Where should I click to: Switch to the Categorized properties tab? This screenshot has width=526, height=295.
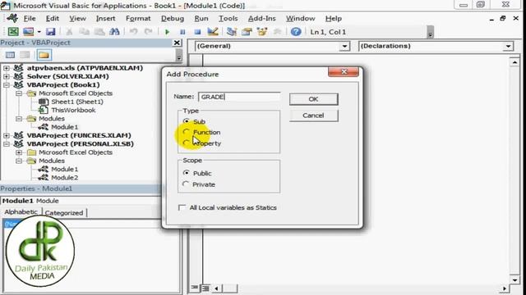(x=64, y=213)
